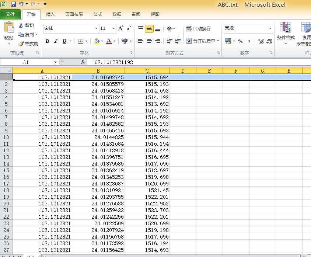Viewport: 311px width, 257px height.
Task: Click the accounting number format icon
Action: tap(228, 41)
